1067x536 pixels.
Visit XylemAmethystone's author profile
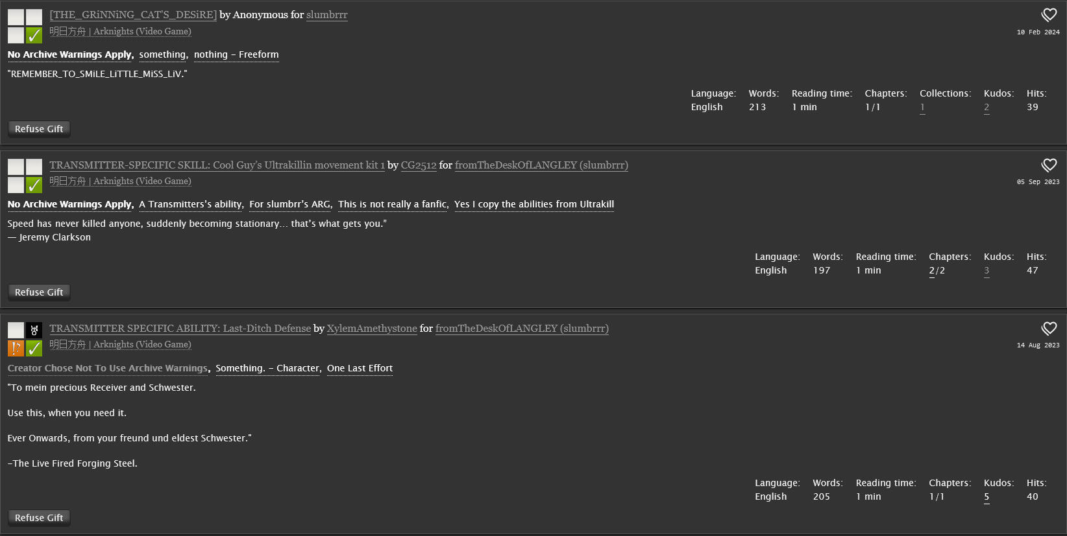coord(372,329)
